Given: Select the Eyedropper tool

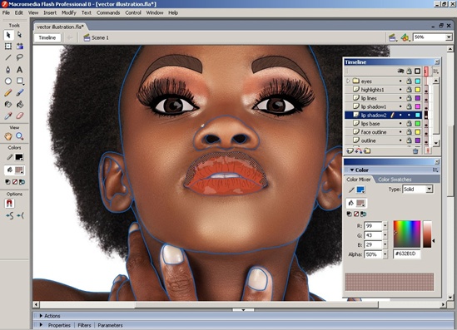Looking at the screenshot, I should pyautogui.click(x=8, y=116).
